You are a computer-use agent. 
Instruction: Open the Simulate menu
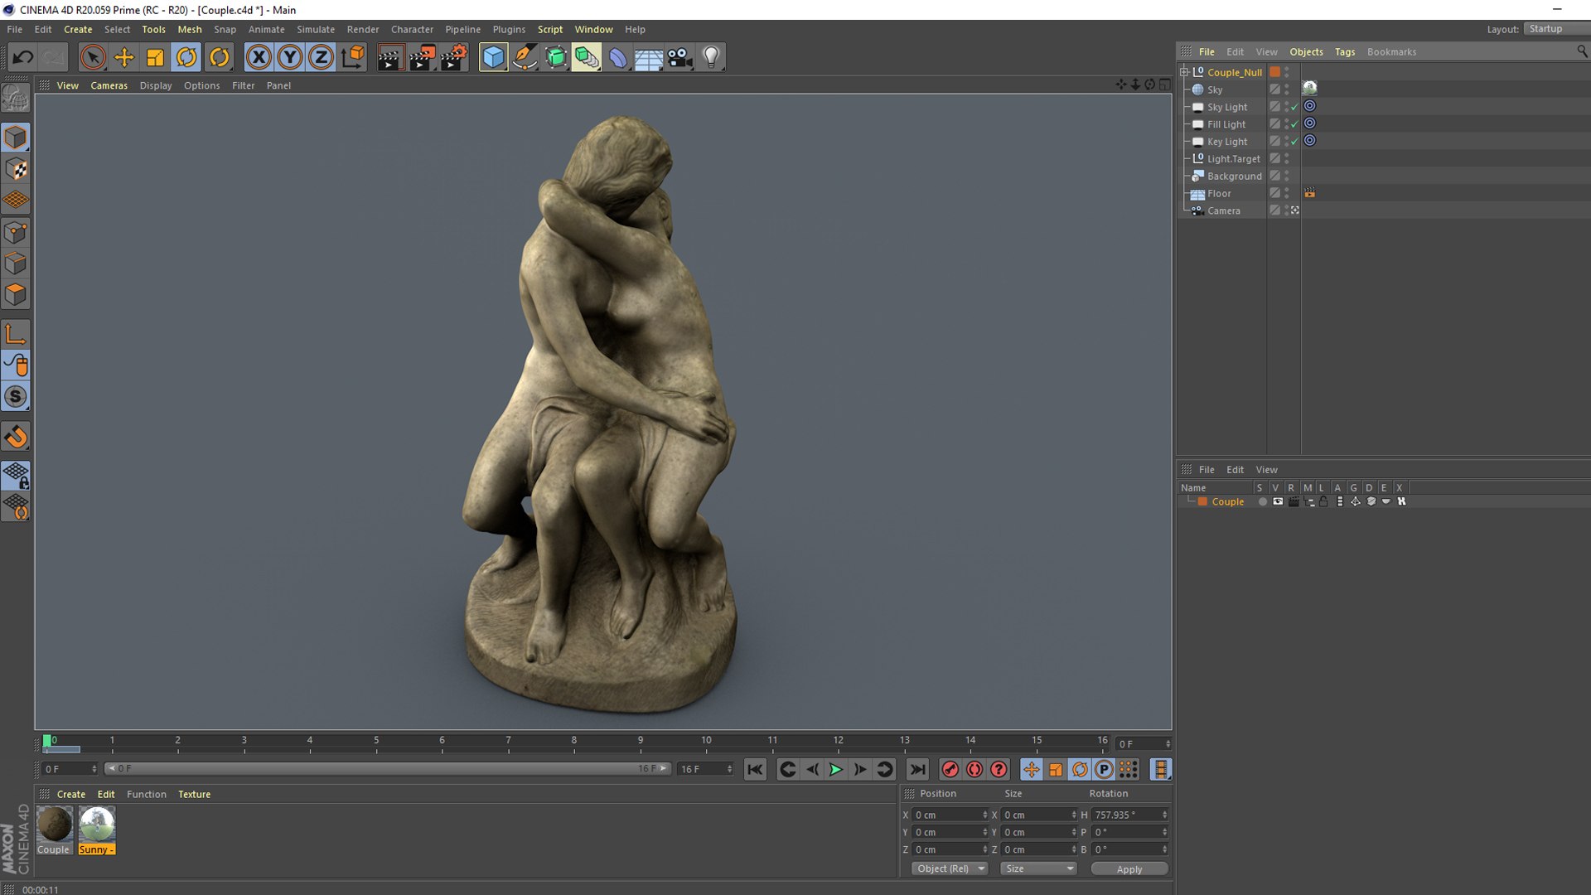(x=316, y=29)
